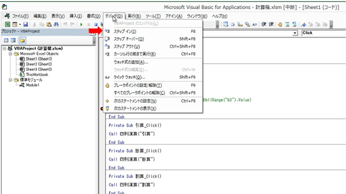The image size is (346, 194).
Task: Click the Complete Word icon
Action: tap(255, 24)
